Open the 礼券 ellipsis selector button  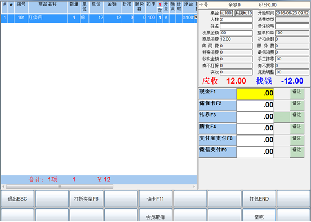282,117
